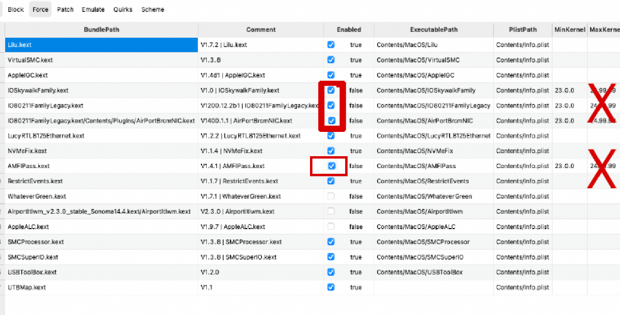Toggle Enabled checkbox for SMCSuperIO.kext
620x315 pixels.
pos(331,257)
